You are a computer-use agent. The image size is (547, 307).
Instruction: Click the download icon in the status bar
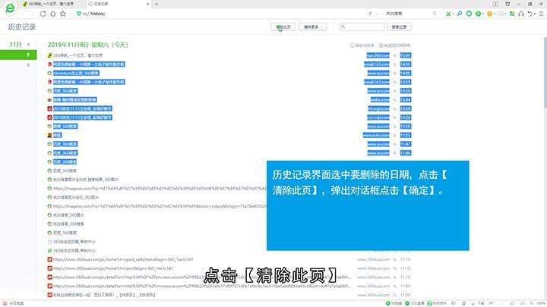pos(473,303)
